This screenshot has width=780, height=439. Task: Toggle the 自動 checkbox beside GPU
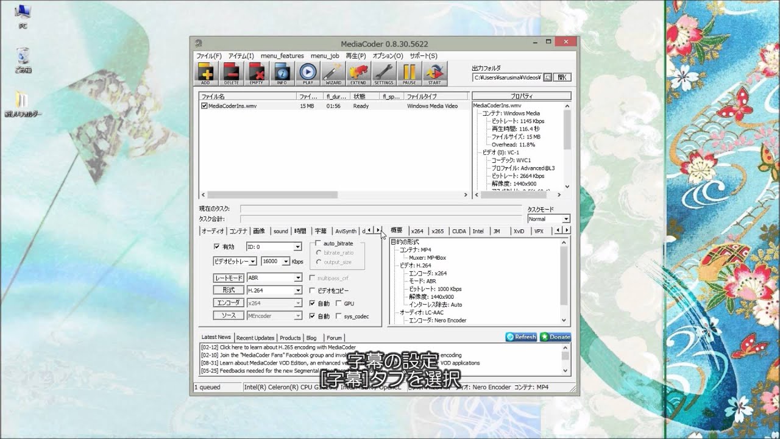click(x=313, y=304)
